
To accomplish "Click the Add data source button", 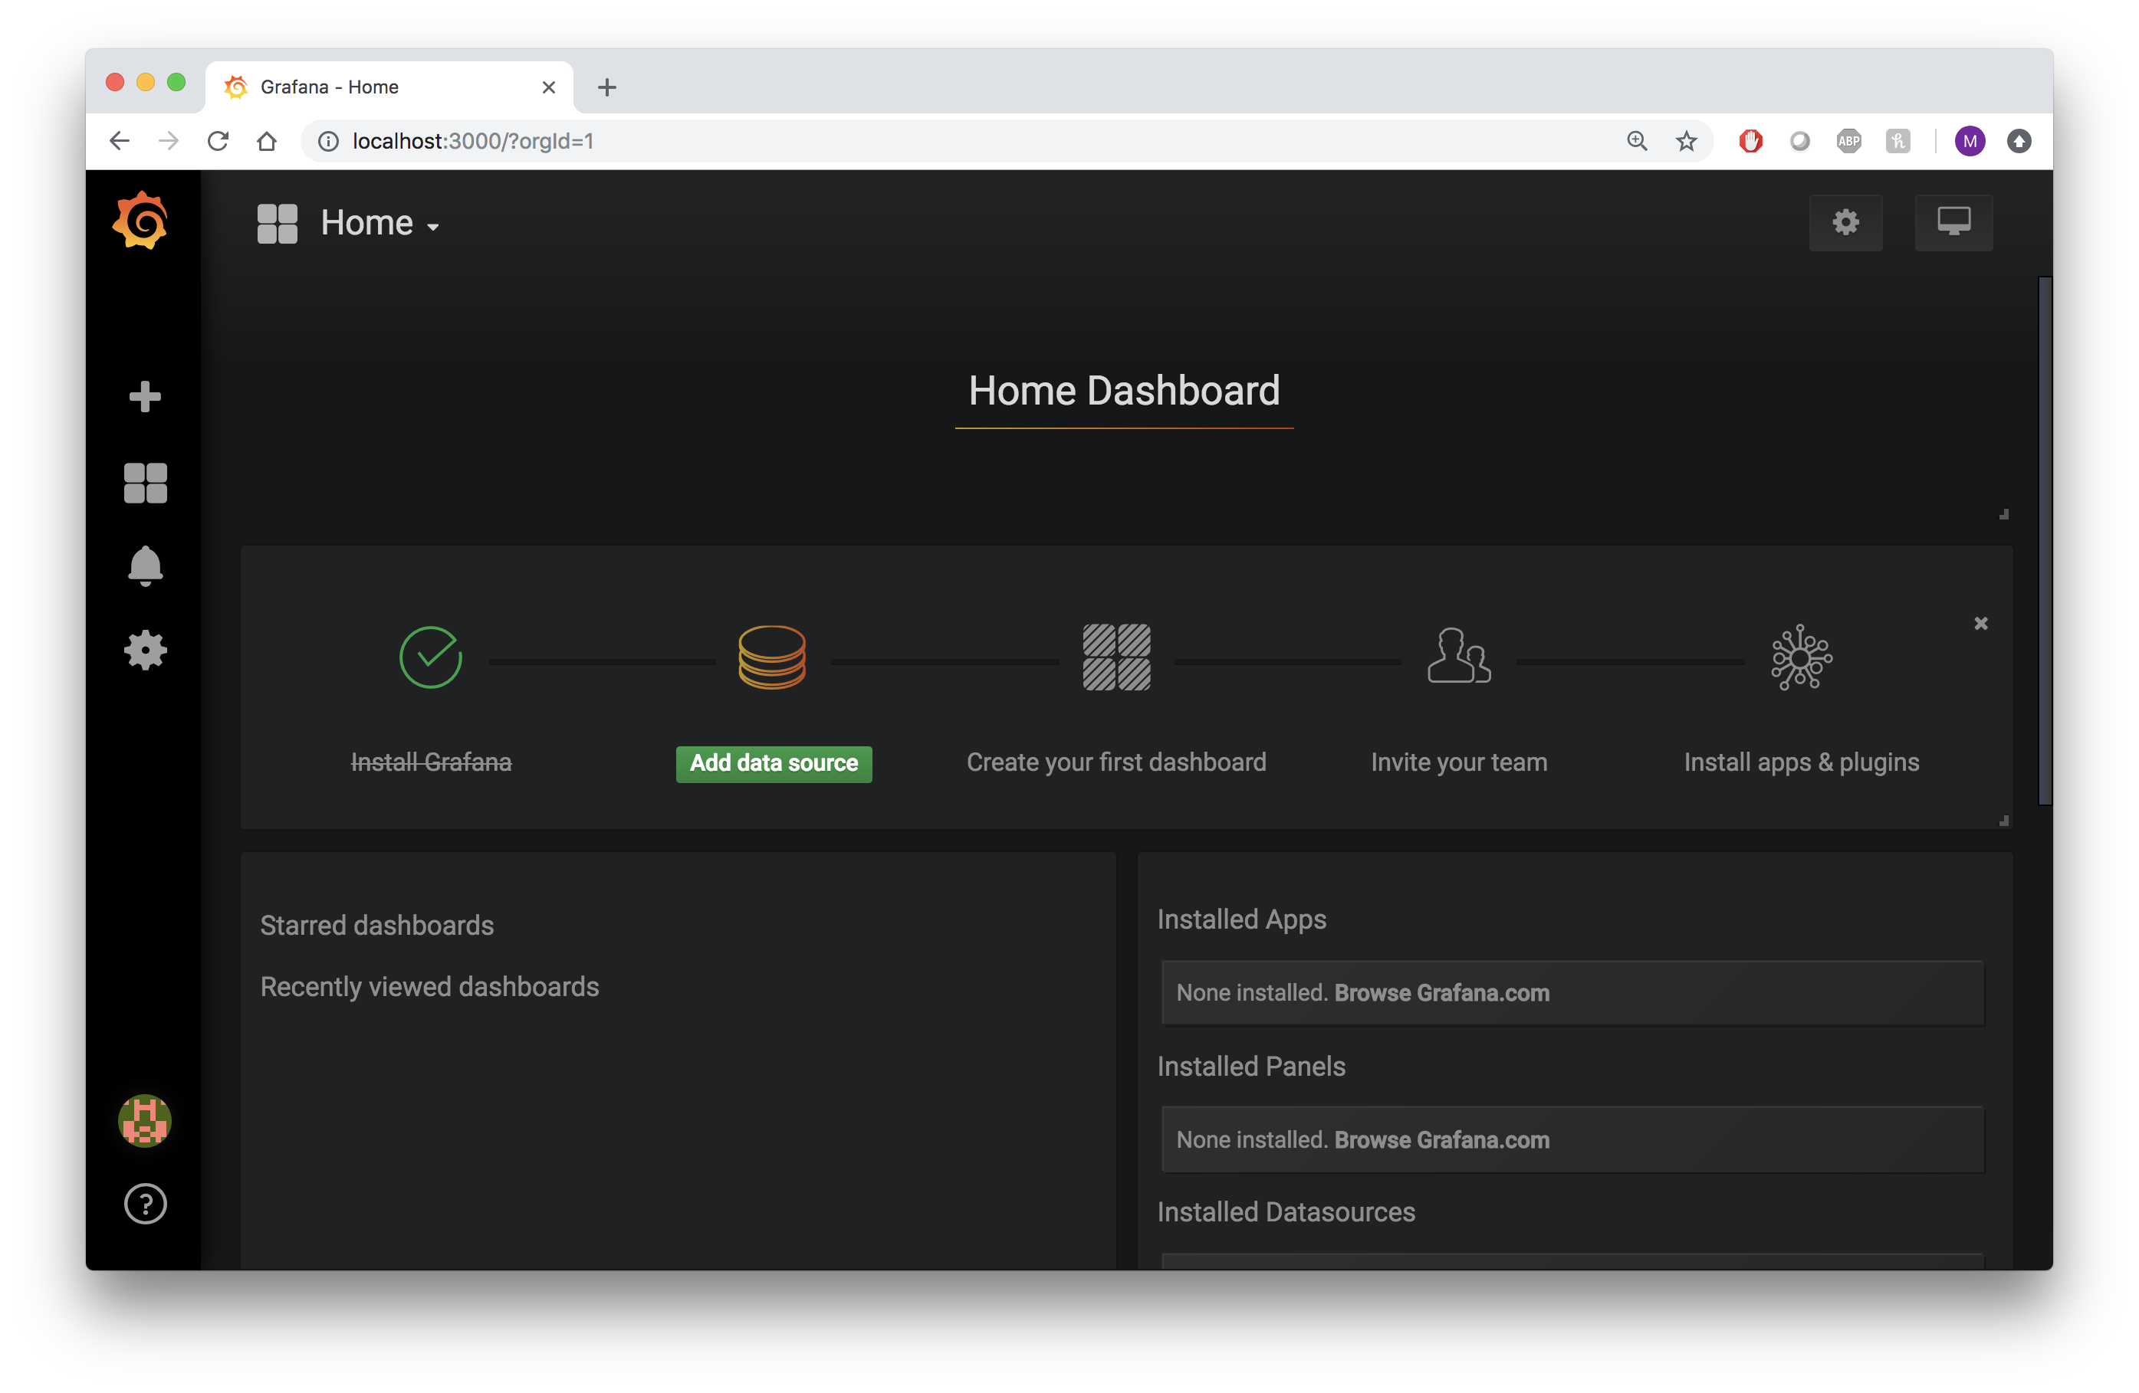I will pos(774,763).
